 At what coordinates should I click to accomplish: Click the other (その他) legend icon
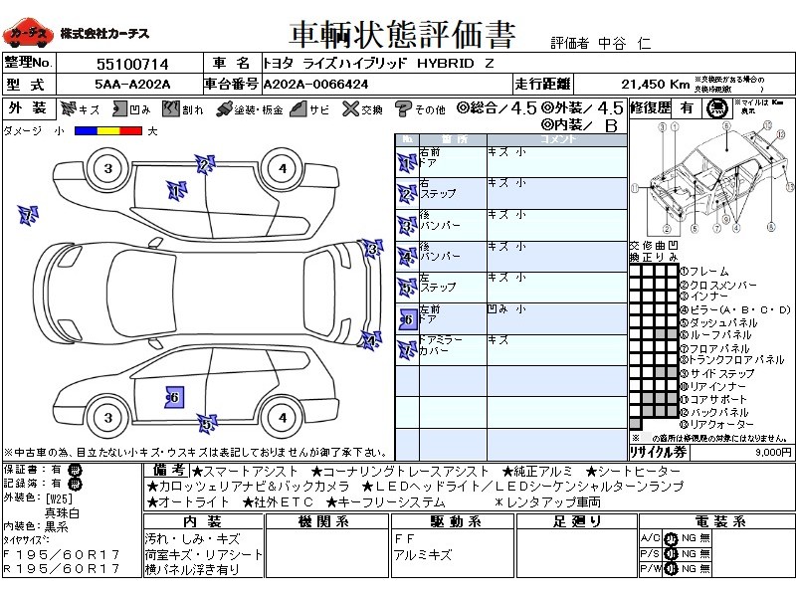403,108
